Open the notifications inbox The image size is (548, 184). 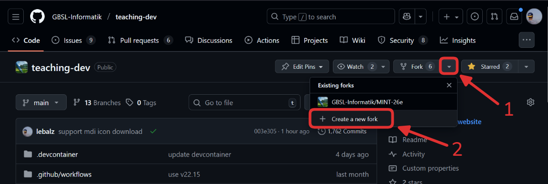tap(514, 17)
